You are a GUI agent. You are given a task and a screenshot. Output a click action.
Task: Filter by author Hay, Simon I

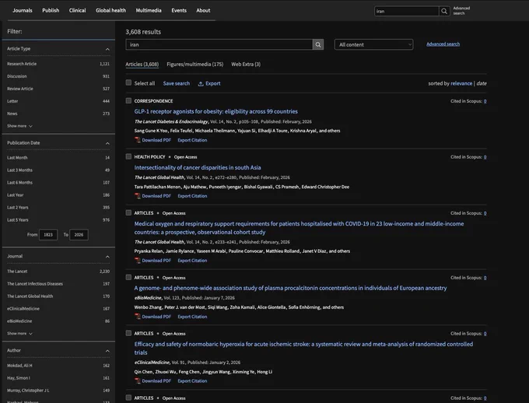click(58, 378)
